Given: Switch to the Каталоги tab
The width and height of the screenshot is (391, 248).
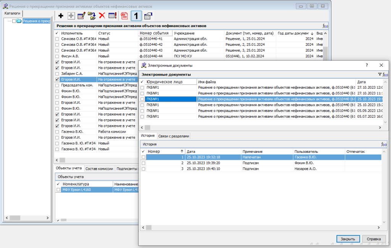Looking at the screenshot, I should (x=13, y=13).
